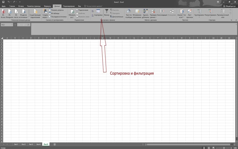Screen dimensions: 238x149
Task: Click the Подключения connections button
Action: click(82, 10)
